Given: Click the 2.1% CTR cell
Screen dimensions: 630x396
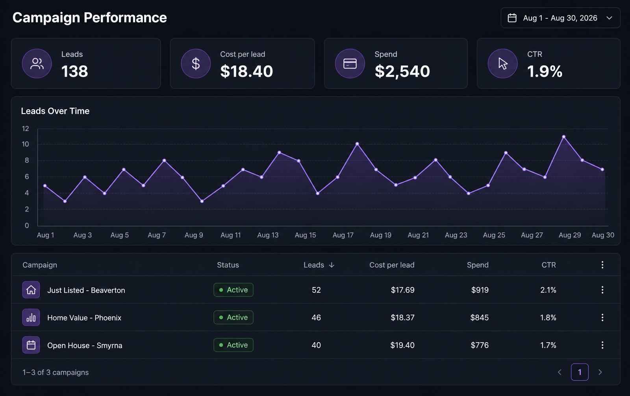Looking at the screenshot, I should point(548,290).
